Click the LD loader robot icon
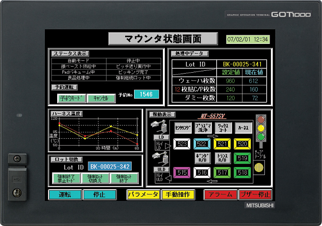The image size is (322, 226). [159, 126]
